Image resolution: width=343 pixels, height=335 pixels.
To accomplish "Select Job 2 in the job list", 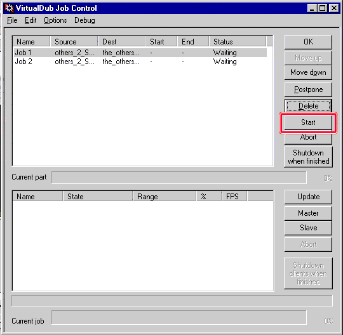I will point(140,62).
